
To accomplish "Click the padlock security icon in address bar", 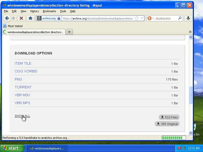I will coord(59,18).
